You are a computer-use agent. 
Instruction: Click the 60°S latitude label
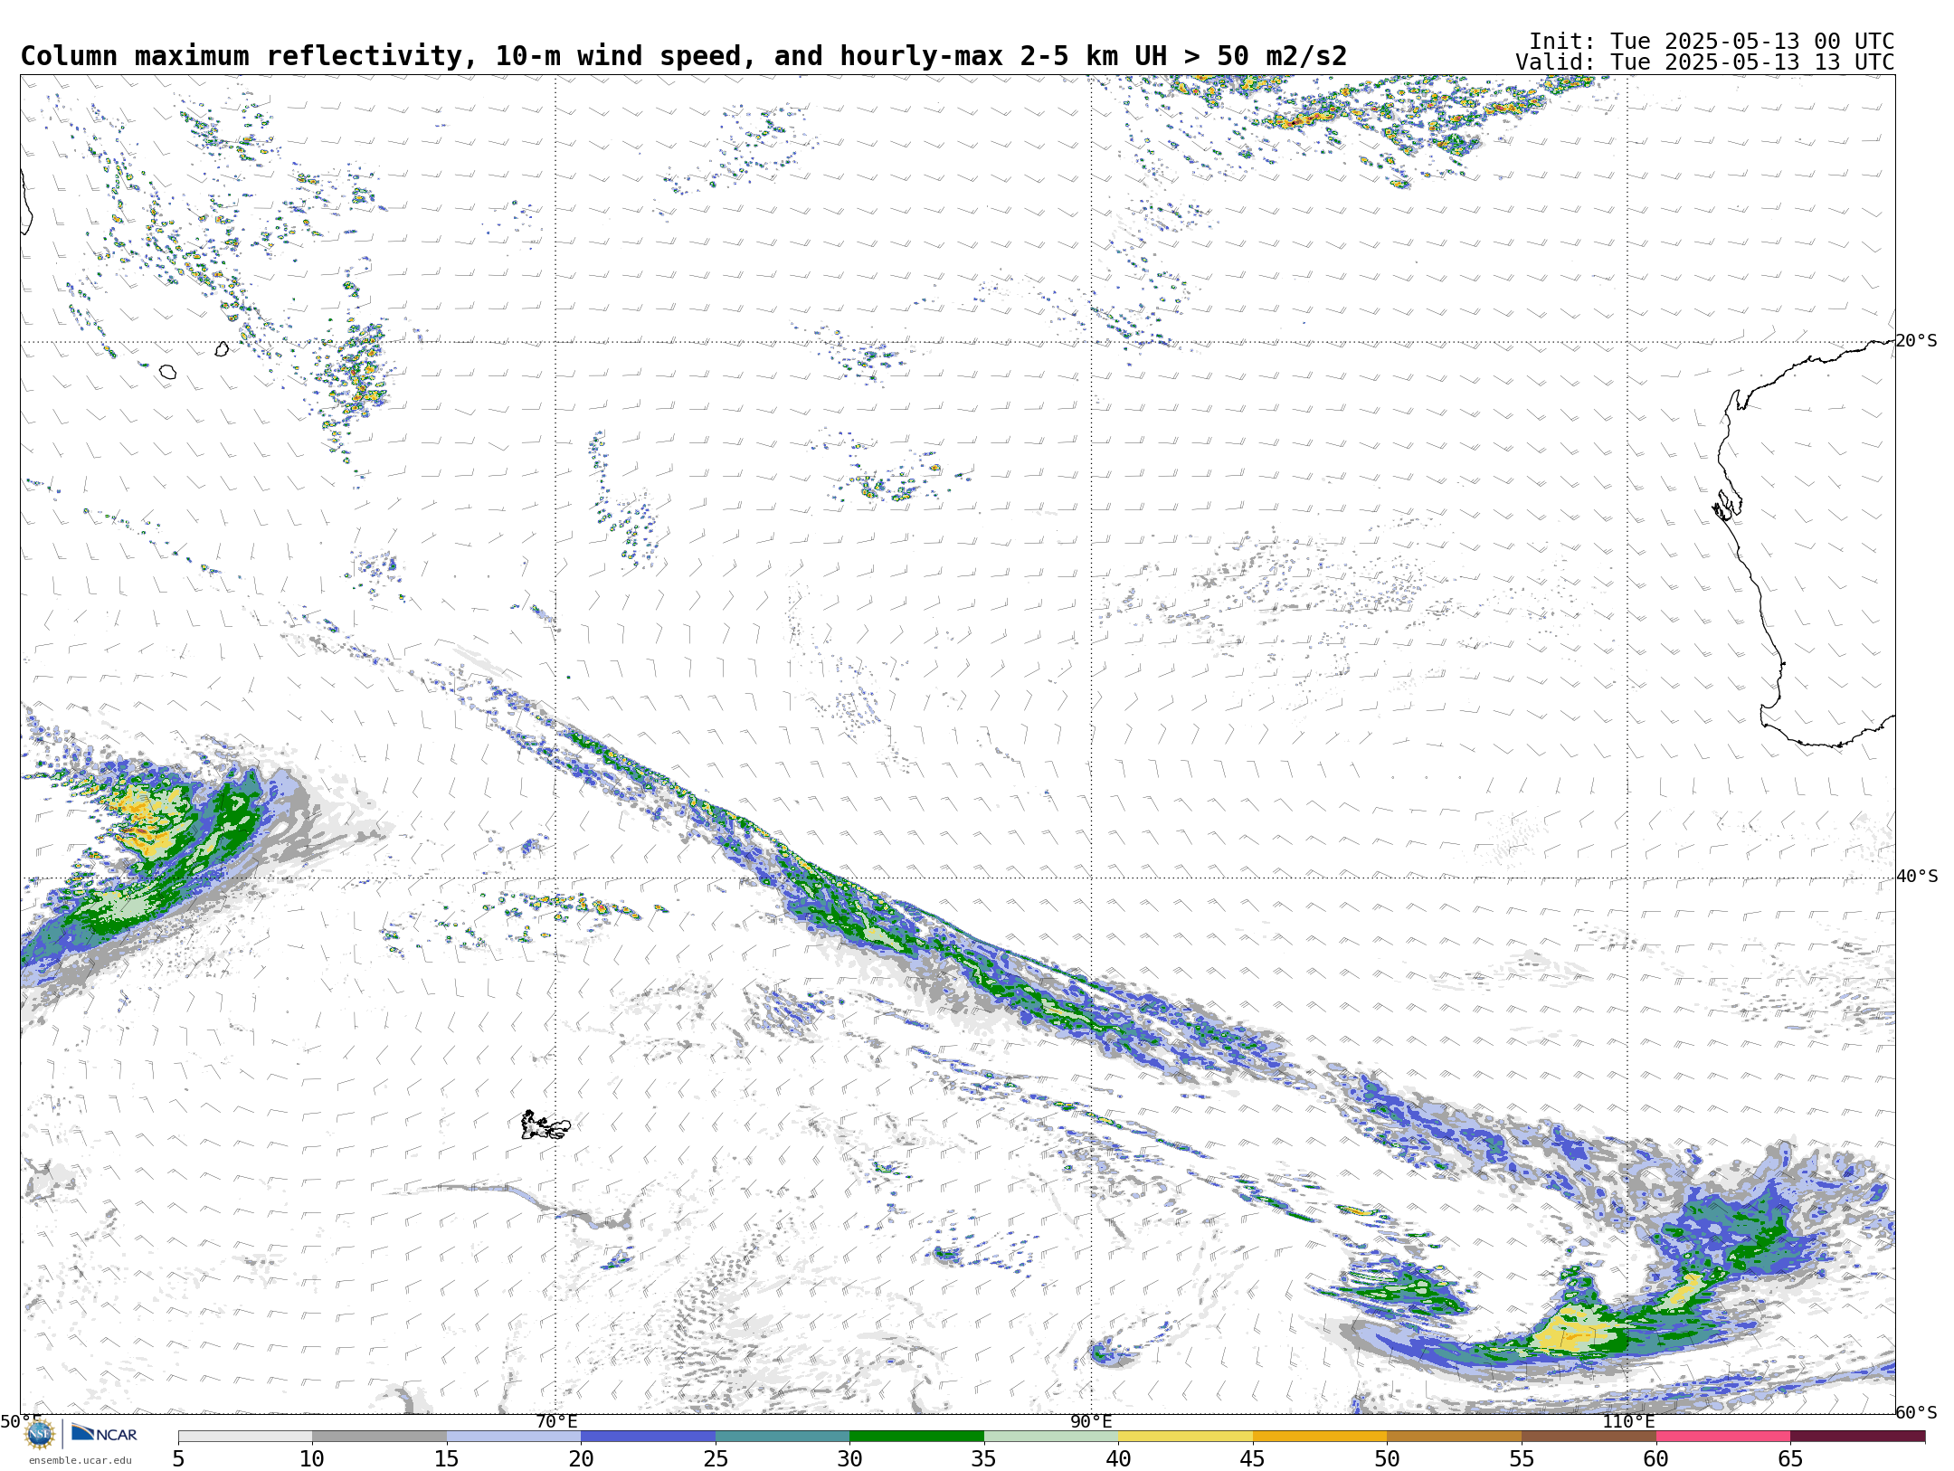1916,1412
